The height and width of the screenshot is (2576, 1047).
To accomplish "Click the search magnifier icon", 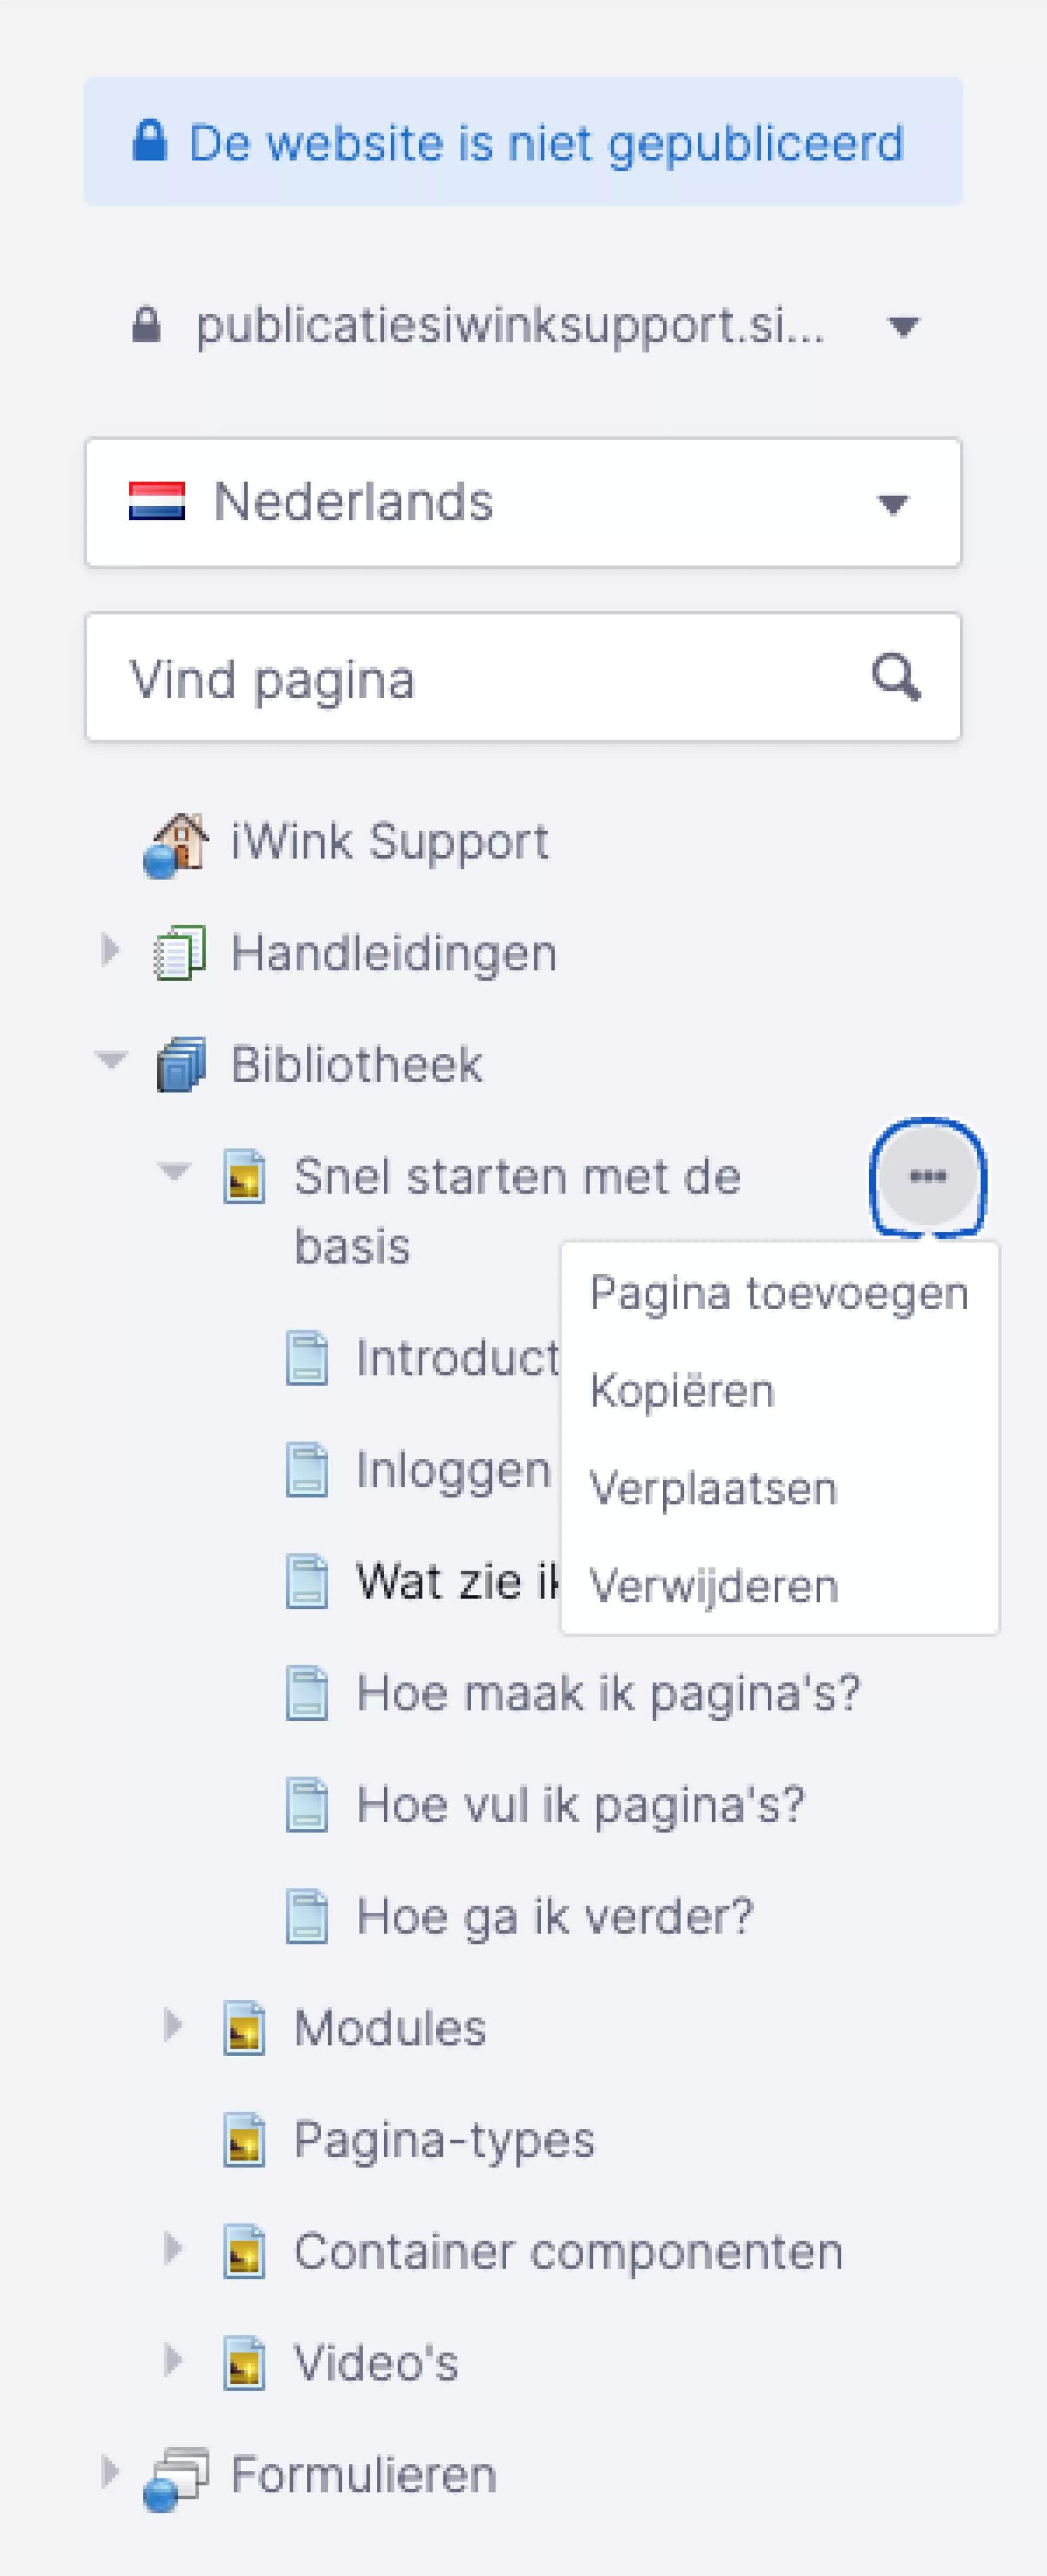I will (x=895, y=678).
